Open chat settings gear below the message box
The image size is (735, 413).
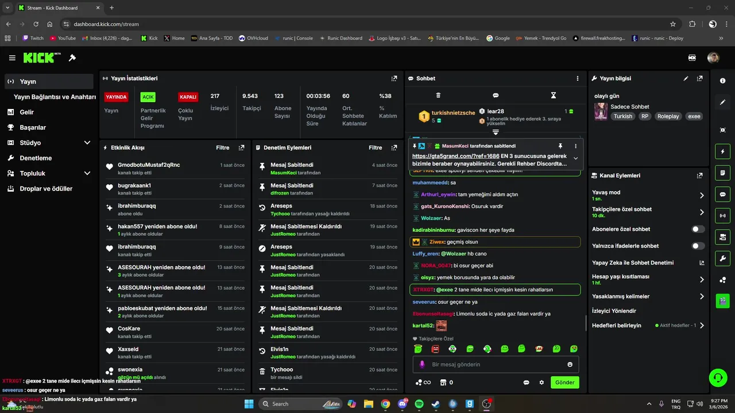coord(541,382)
